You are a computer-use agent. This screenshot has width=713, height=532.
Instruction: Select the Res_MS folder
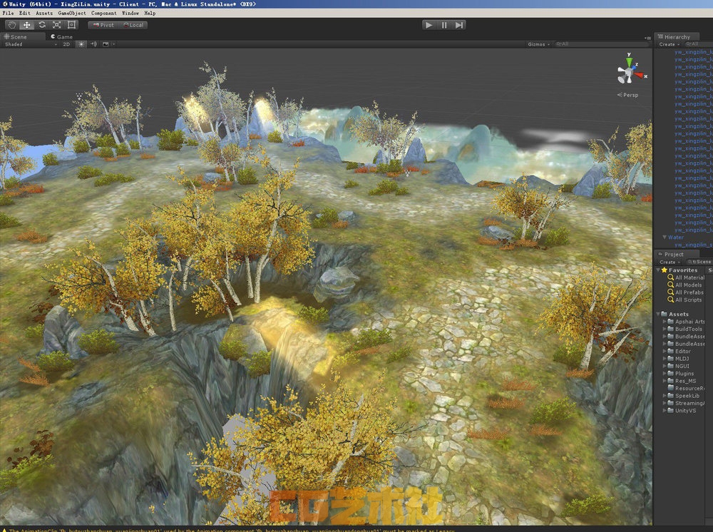click(x=685, y=381)
